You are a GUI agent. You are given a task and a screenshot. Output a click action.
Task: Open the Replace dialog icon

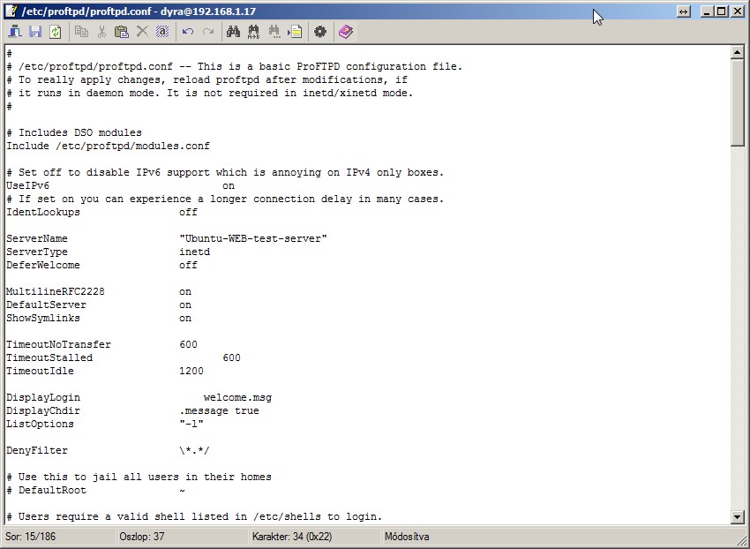[253, 32]
